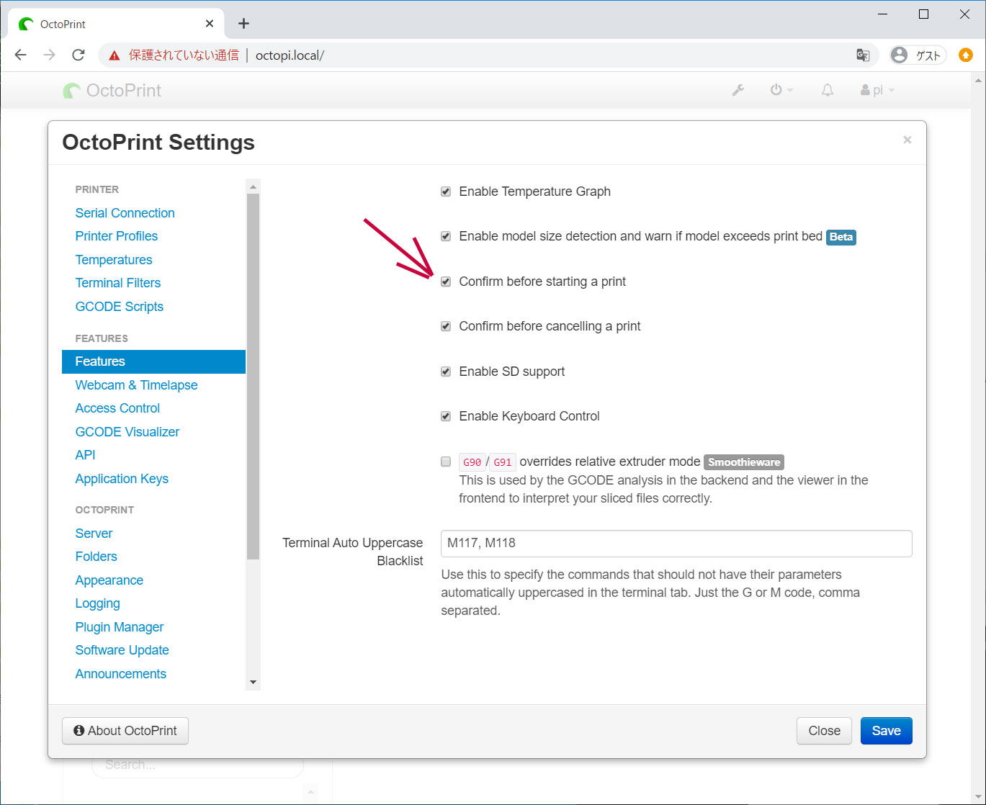Enable G90/G91 overrides relative extruder mode
The width and height of the screenshot is (986, 805).
(446, 462)
